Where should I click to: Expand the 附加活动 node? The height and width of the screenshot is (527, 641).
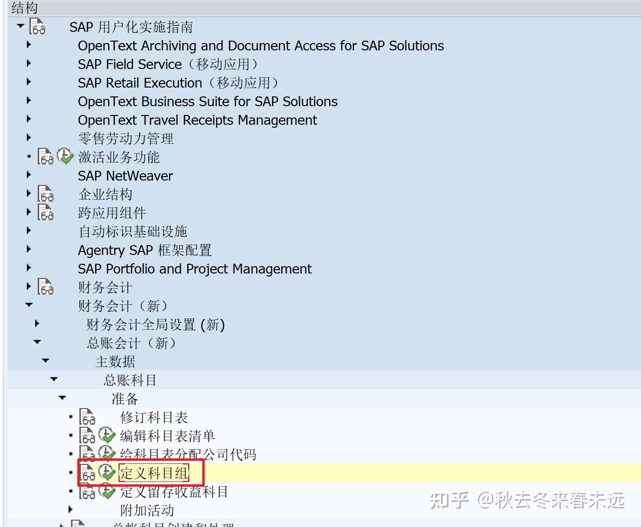(70, 509)
